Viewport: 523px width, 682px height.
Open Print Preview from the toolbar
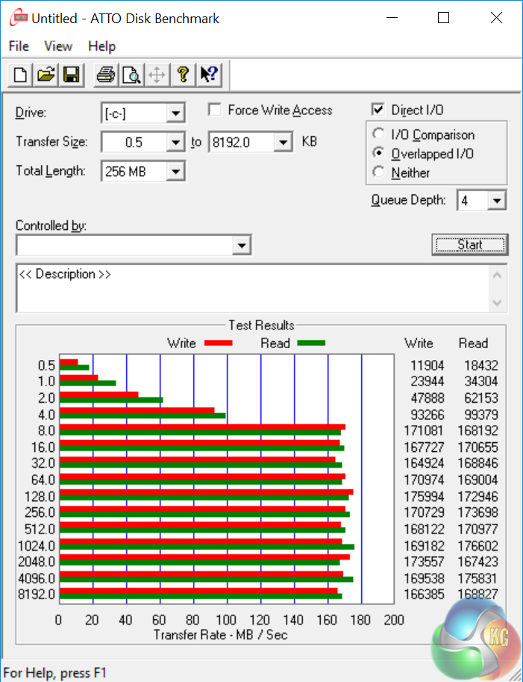click(131, 75)
